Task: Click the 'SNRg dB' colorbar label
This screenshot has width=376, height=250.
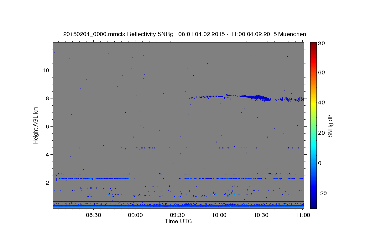Action: pos(330,126)
